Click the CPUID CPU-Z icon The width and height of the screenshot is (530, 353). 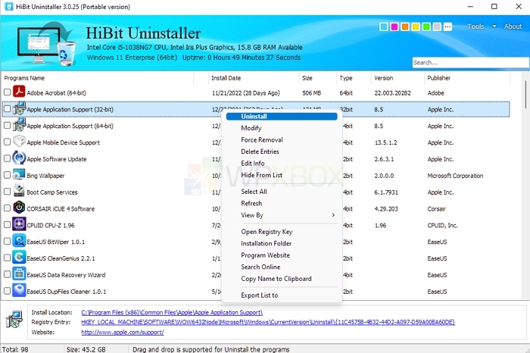(x=19, y=224)
